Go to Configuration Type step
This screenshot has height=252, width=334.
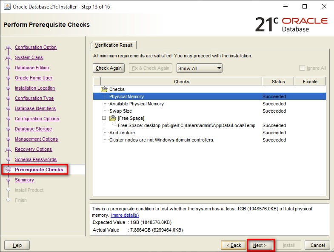34,98
